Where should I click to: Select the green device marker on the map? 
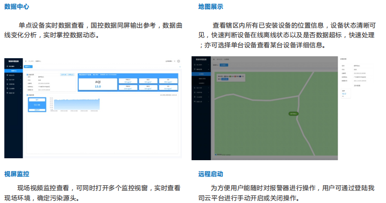click(x=293, y=114)
